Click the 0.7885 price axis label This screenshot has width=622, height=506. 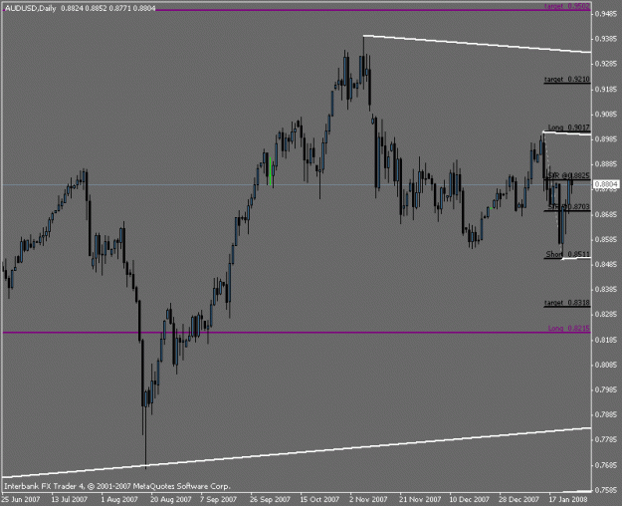(x=606, y=414)
